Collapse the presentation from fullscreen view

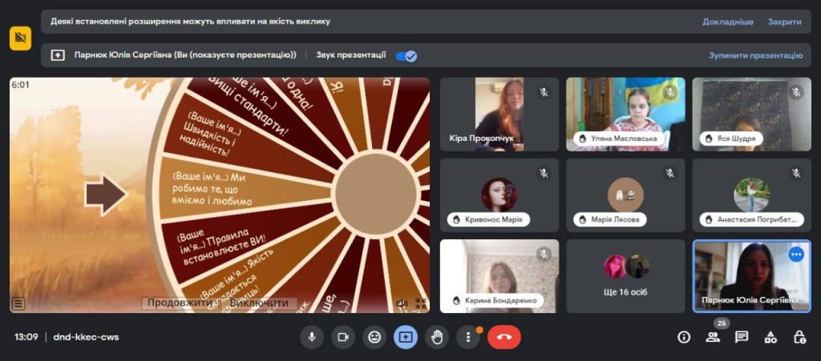pos(420,303)
